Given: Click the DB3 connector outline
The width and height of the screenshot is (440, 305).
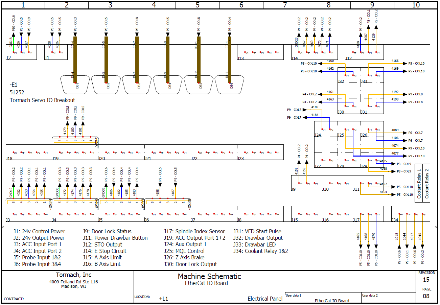Looking at the screenshot, I should pos(137,85).
